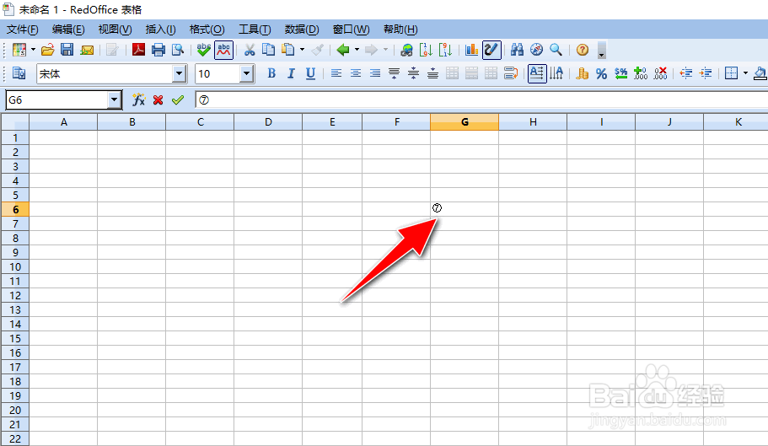This screenshot has height=446, width=768.
Task: Toggle AutoSpellcheck abc wavy underline
Action: (x=224, y=50)
